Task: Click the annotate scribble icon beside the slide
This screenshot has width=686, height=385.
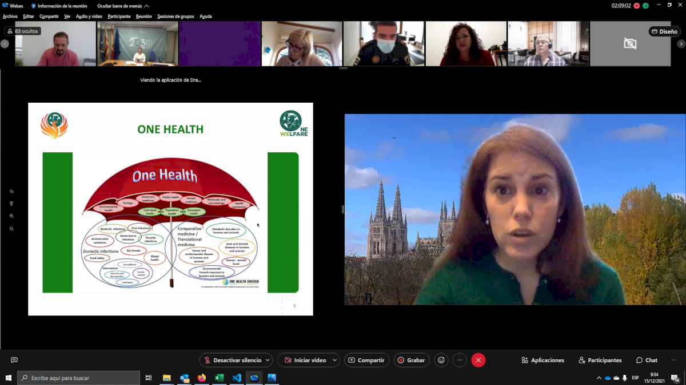Action: (11, 192)
